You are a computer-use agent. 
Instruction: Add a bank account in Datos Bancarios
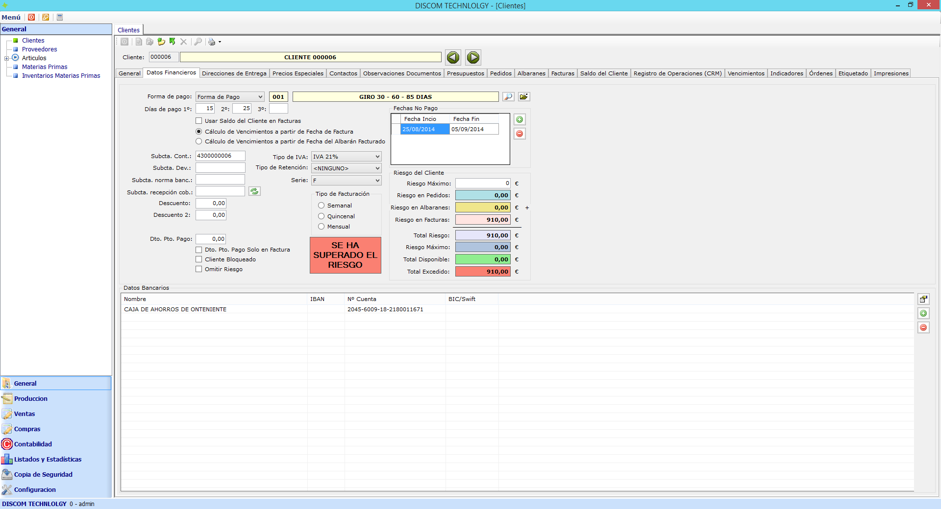923,313
